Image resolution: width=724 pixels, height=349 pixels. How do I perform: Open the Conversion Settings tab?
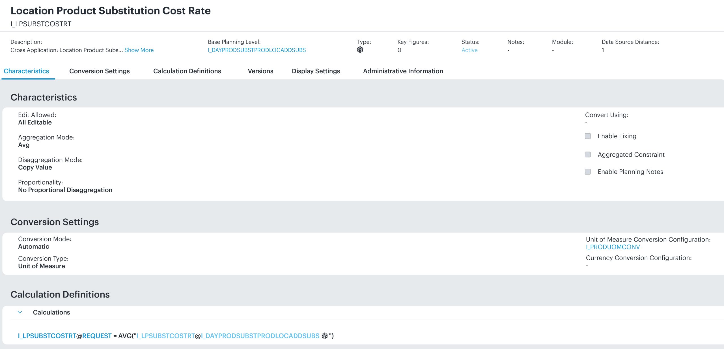pos(99,71)
